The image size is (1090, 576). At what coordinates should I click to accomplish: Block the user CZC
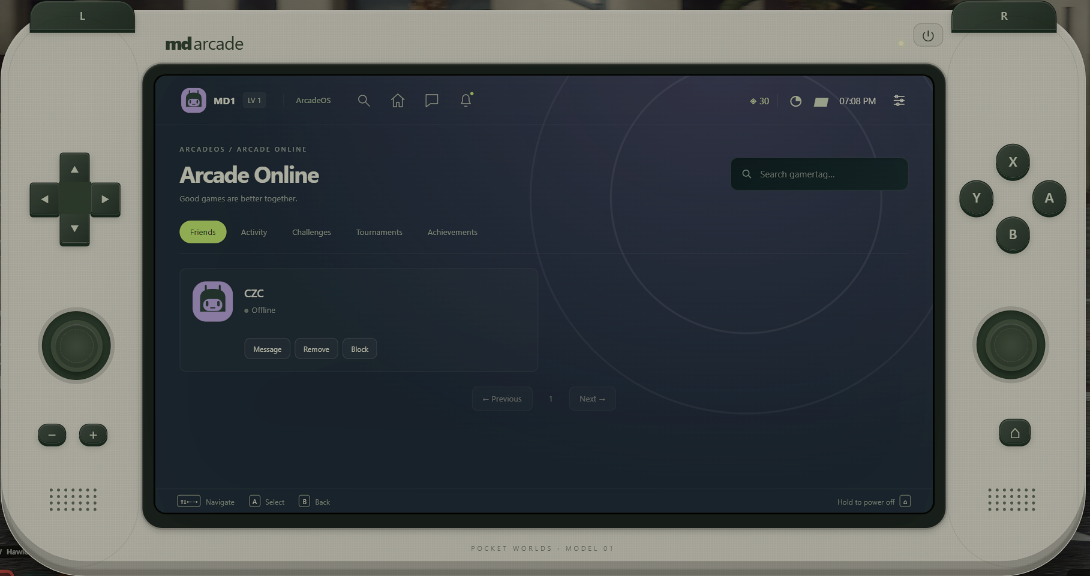tap(359, 349)
